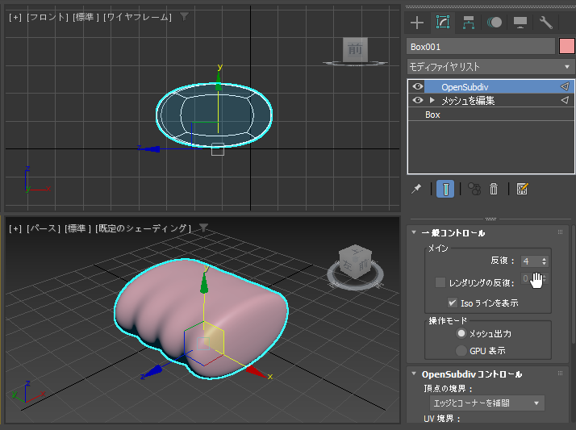Open the モディファイヤ リスト dropdown
Image resolution: width=576 pixels, height=430 pixels.
[490, 67]
